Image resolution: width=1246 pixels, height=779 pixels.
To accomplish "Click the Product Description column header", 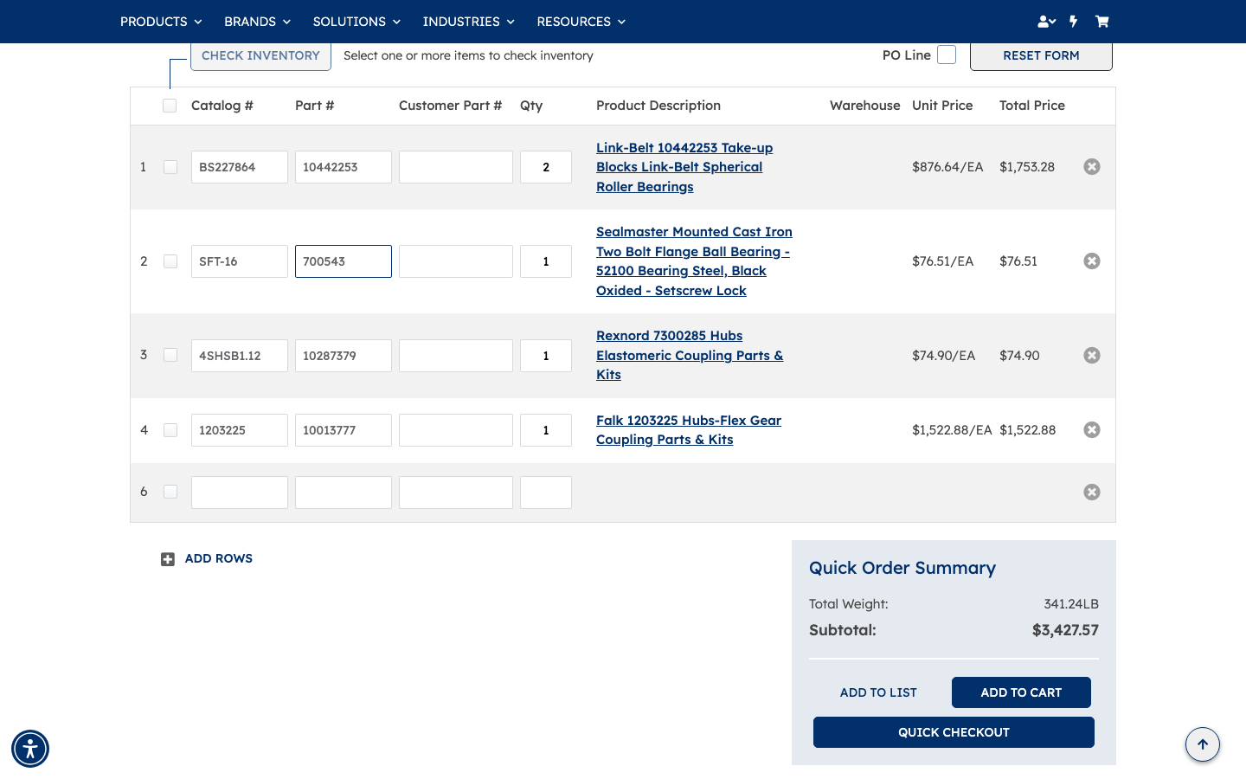I will pyautogui.click(x=658, y=106).
